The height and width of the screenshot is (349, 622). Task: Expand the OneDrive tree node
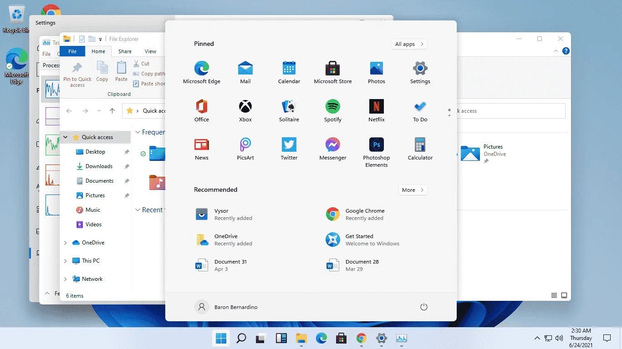pyautogui.click(x=66, y=243)
